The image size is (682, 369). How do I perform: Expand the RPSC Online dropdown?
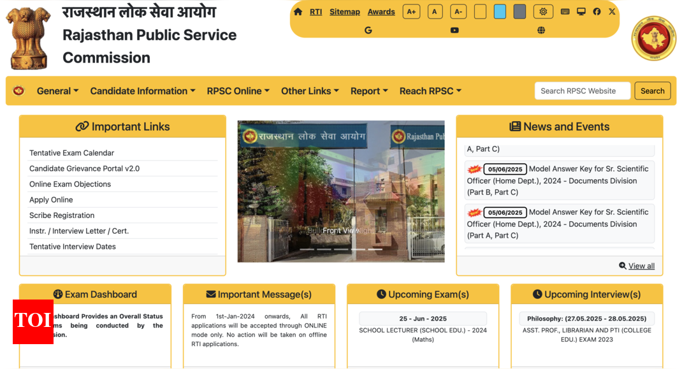point(238,91)
